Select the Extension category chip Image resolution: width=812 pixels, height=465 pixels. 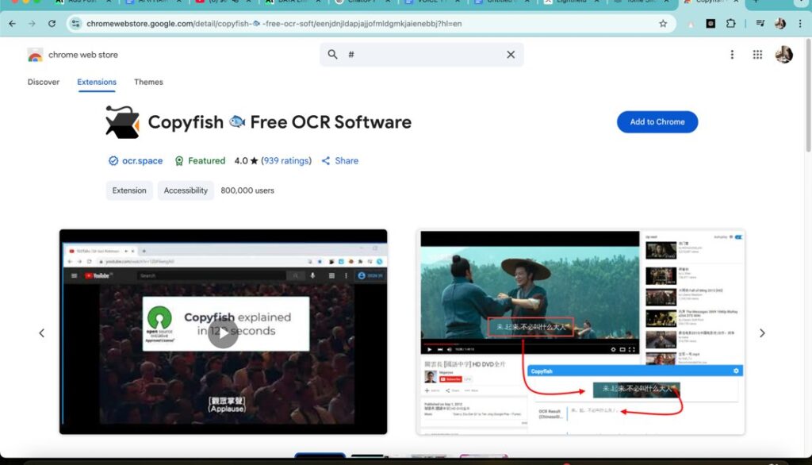[x=129, y=190]
